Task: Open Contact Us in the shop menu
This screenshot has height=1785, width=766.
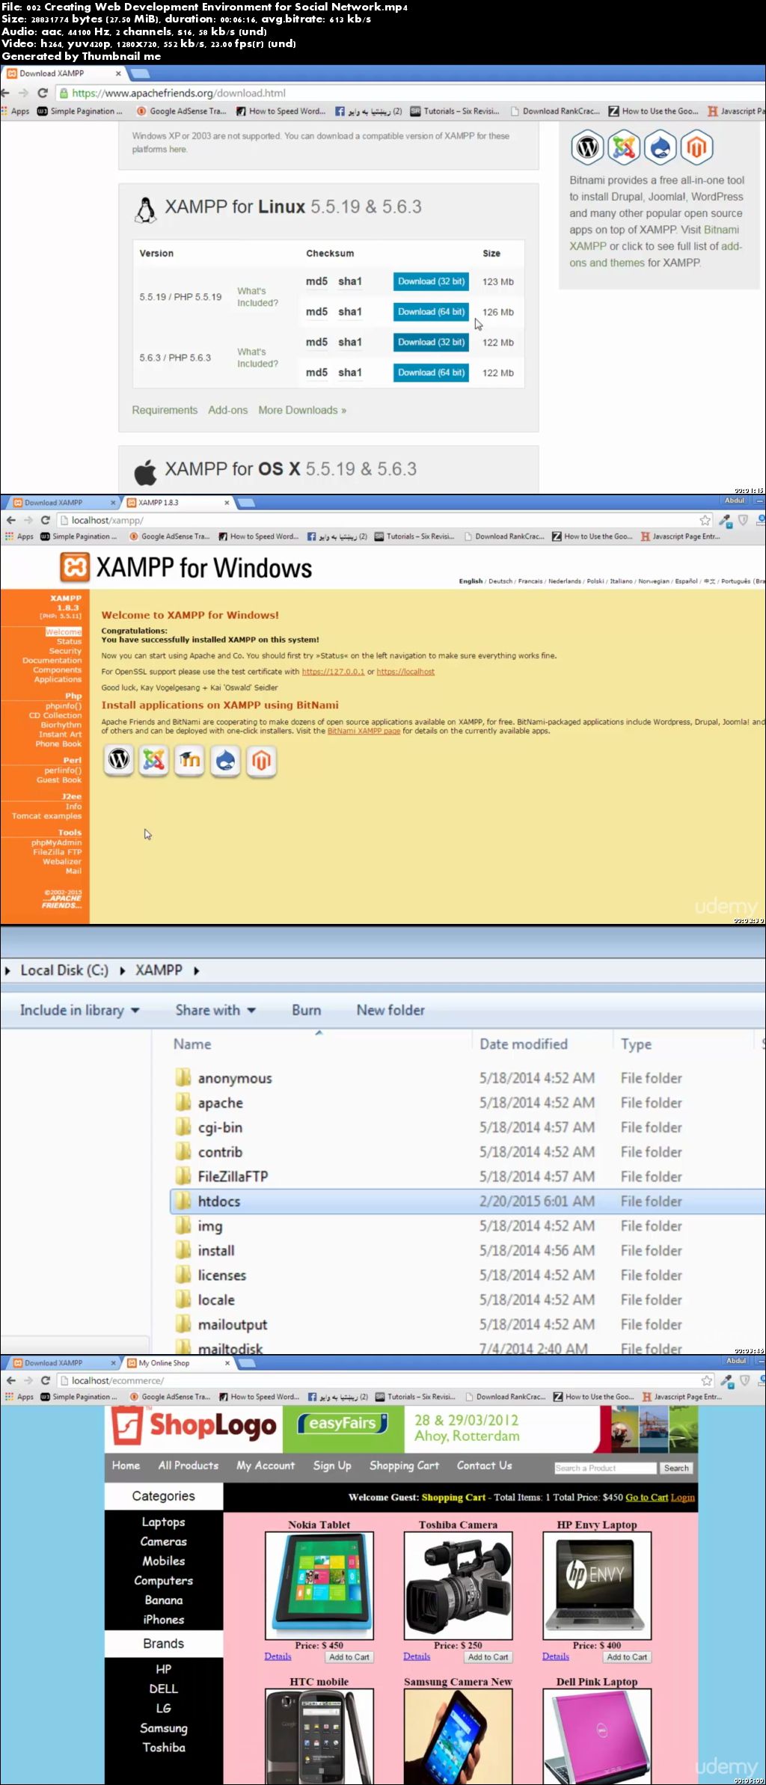Action: point(485,1466)
